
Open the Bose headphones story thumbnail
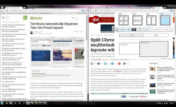152,69
